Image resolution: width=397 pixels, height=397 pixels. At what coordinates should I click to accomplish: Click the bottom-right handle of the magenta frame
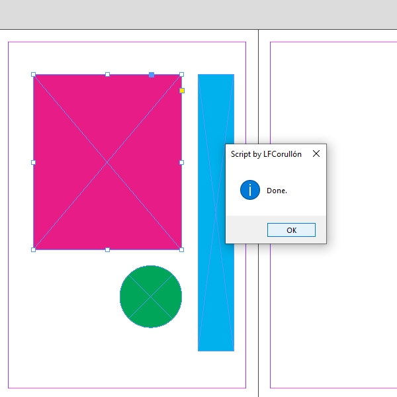coord(182,249)
